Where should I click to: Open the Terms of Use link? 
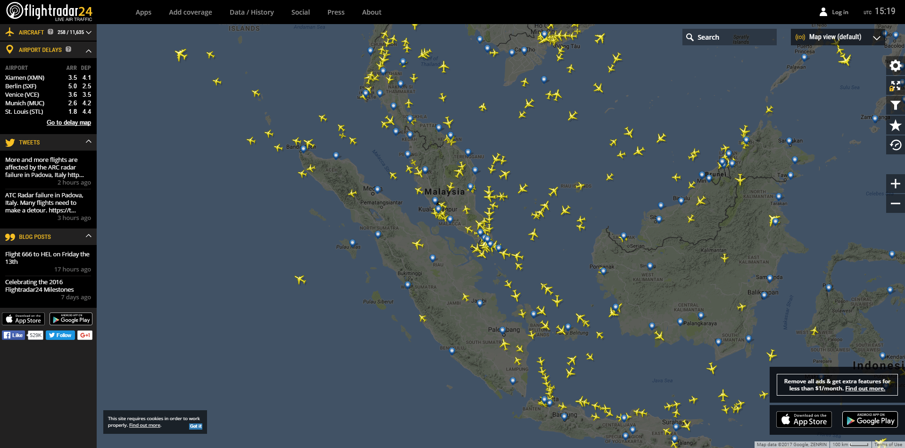(888, 444)
